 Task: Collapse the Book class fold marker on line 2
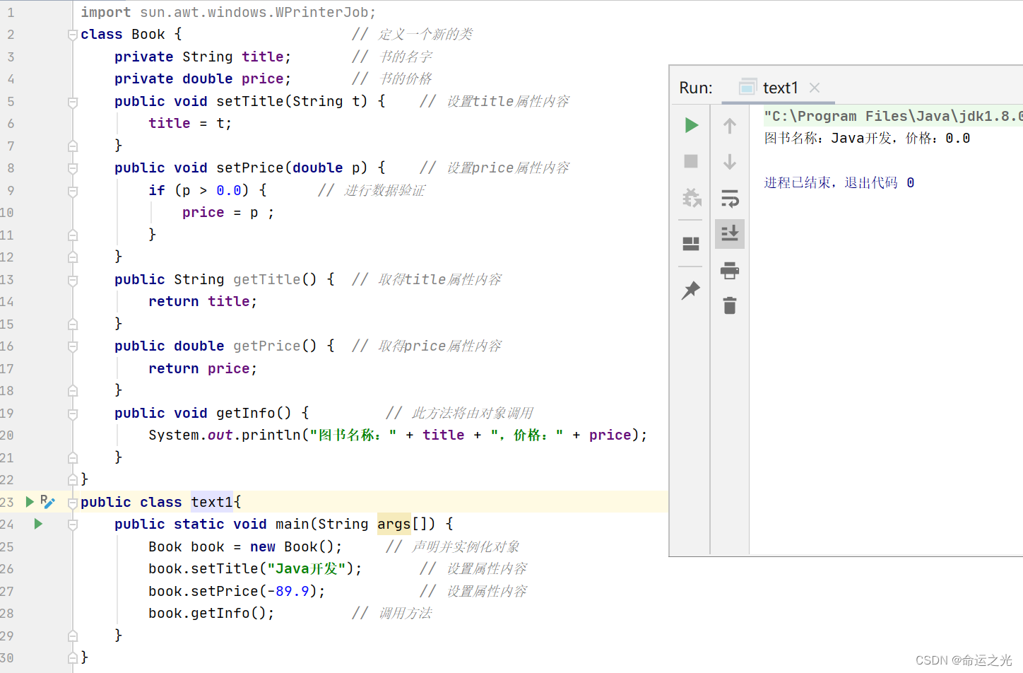[73, 35]
